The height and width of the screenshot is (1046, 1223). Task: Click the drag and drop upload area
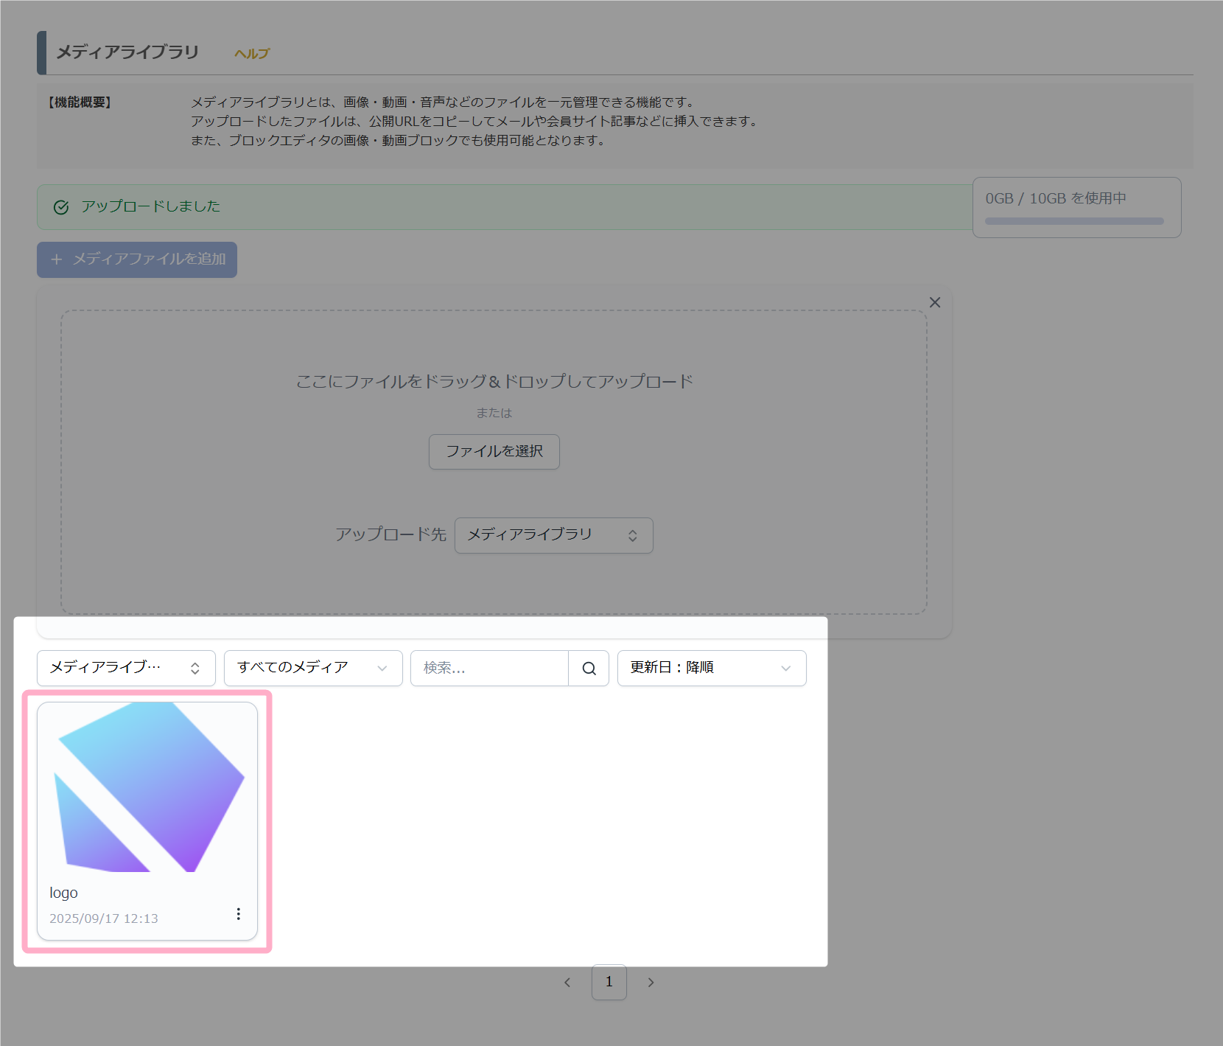494,346
